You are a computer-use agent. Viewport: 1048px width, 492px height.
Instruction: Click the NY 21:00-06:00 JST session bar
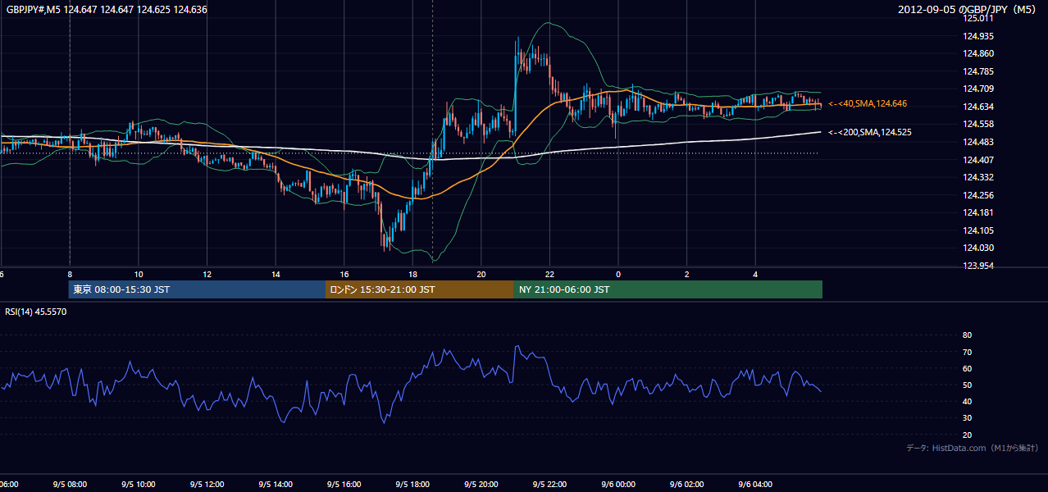click(668, 289)
